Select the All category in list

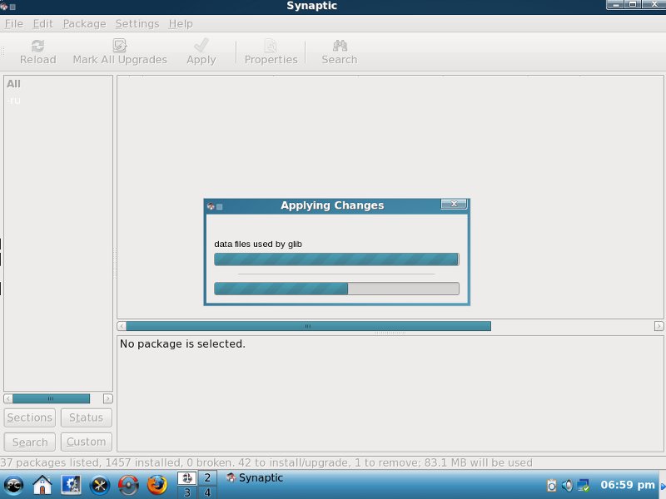tap(14, 83)
